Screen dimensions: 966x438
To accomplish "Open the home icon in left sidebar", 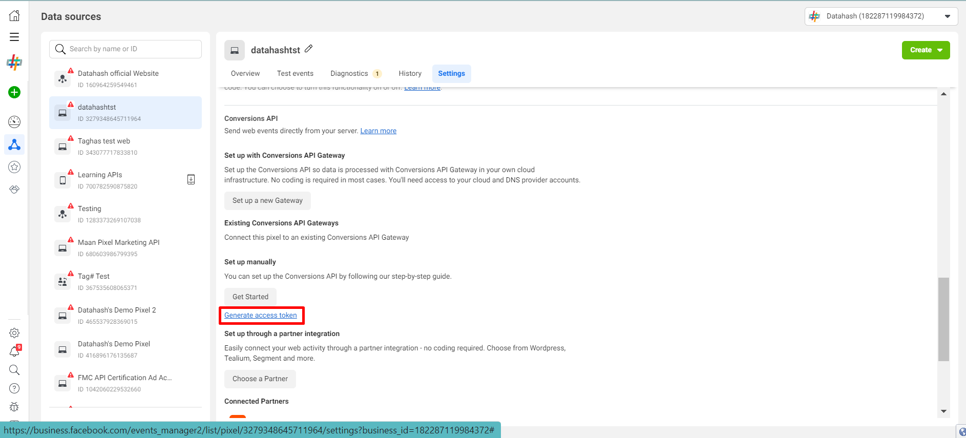I will pyautogui.click(x=14, y=16).
